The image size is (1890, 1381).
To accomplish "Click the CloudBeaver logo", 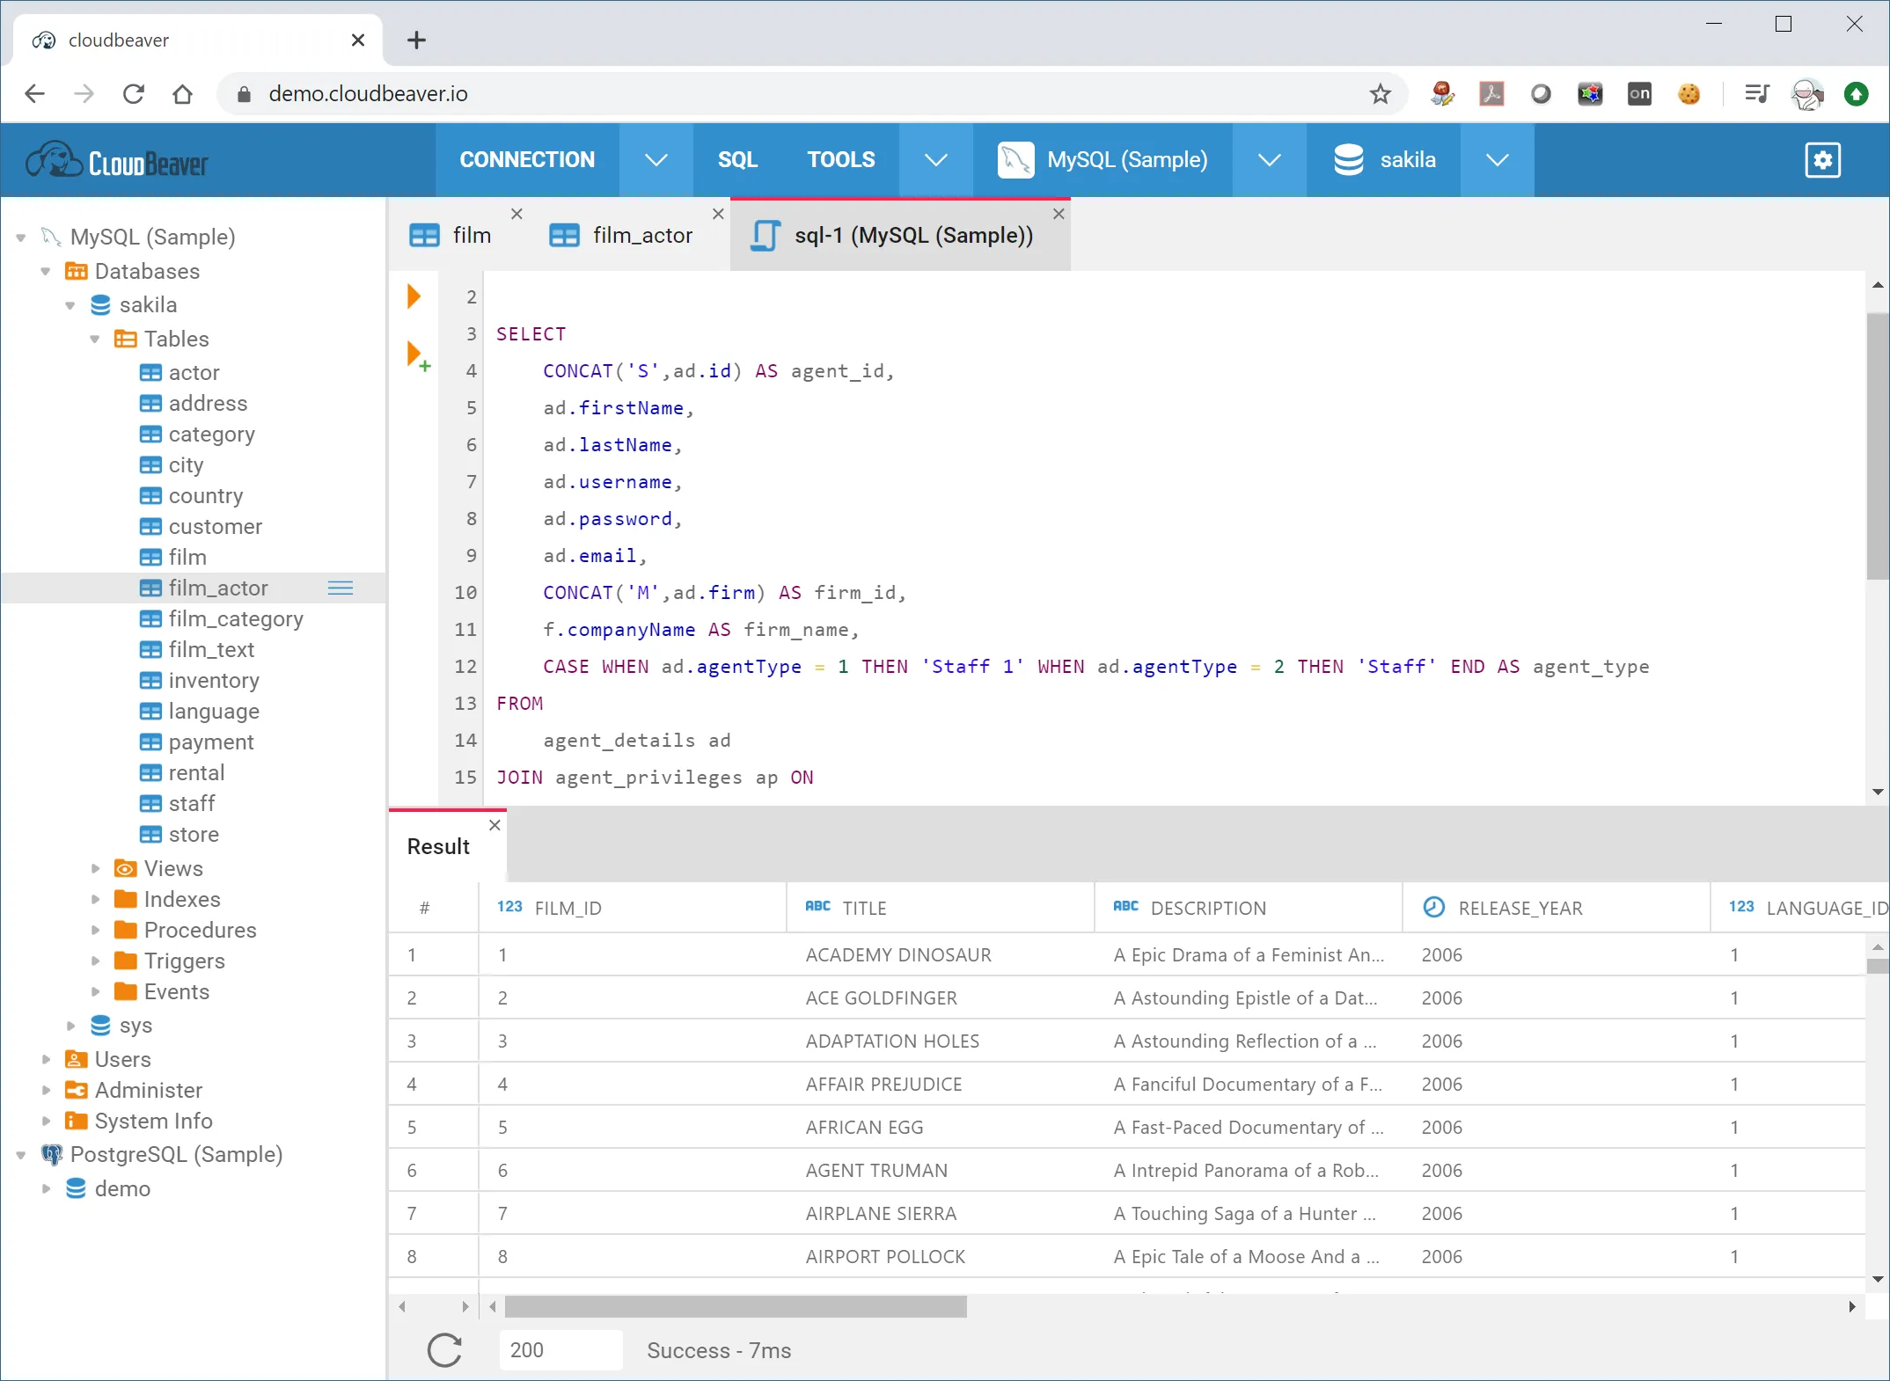I will (x=117, y=159).
